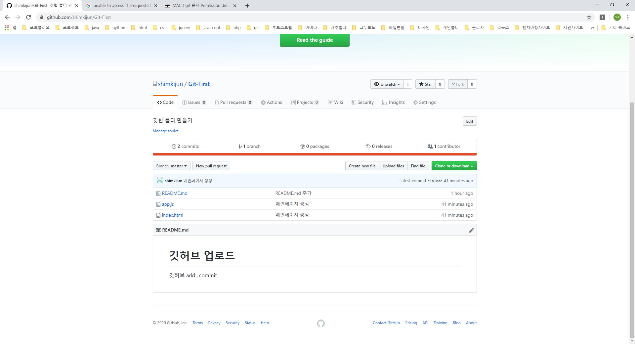Click the Edit description button
Viewport: 635px width, 344px height.
click(x=470, y=121)
